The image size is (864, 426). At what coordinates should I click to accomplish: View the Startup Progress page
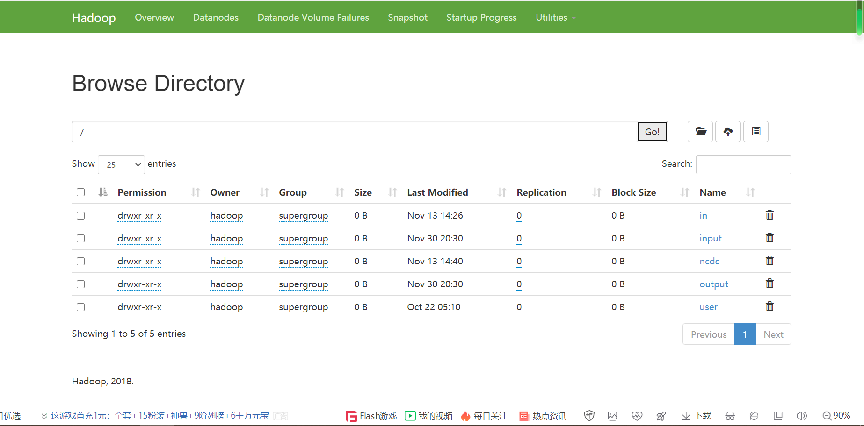pyautogui.click(x=481, y=17)
